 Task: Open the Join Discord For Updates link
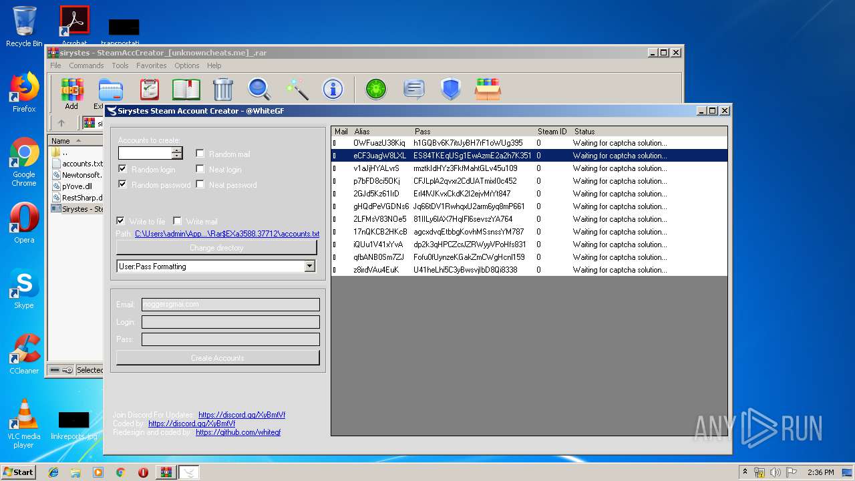tap(242, 415)
